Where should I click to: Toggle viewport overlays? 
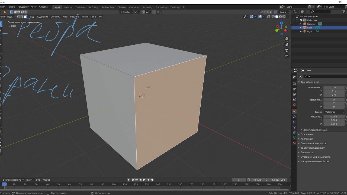tap(260, 17)
